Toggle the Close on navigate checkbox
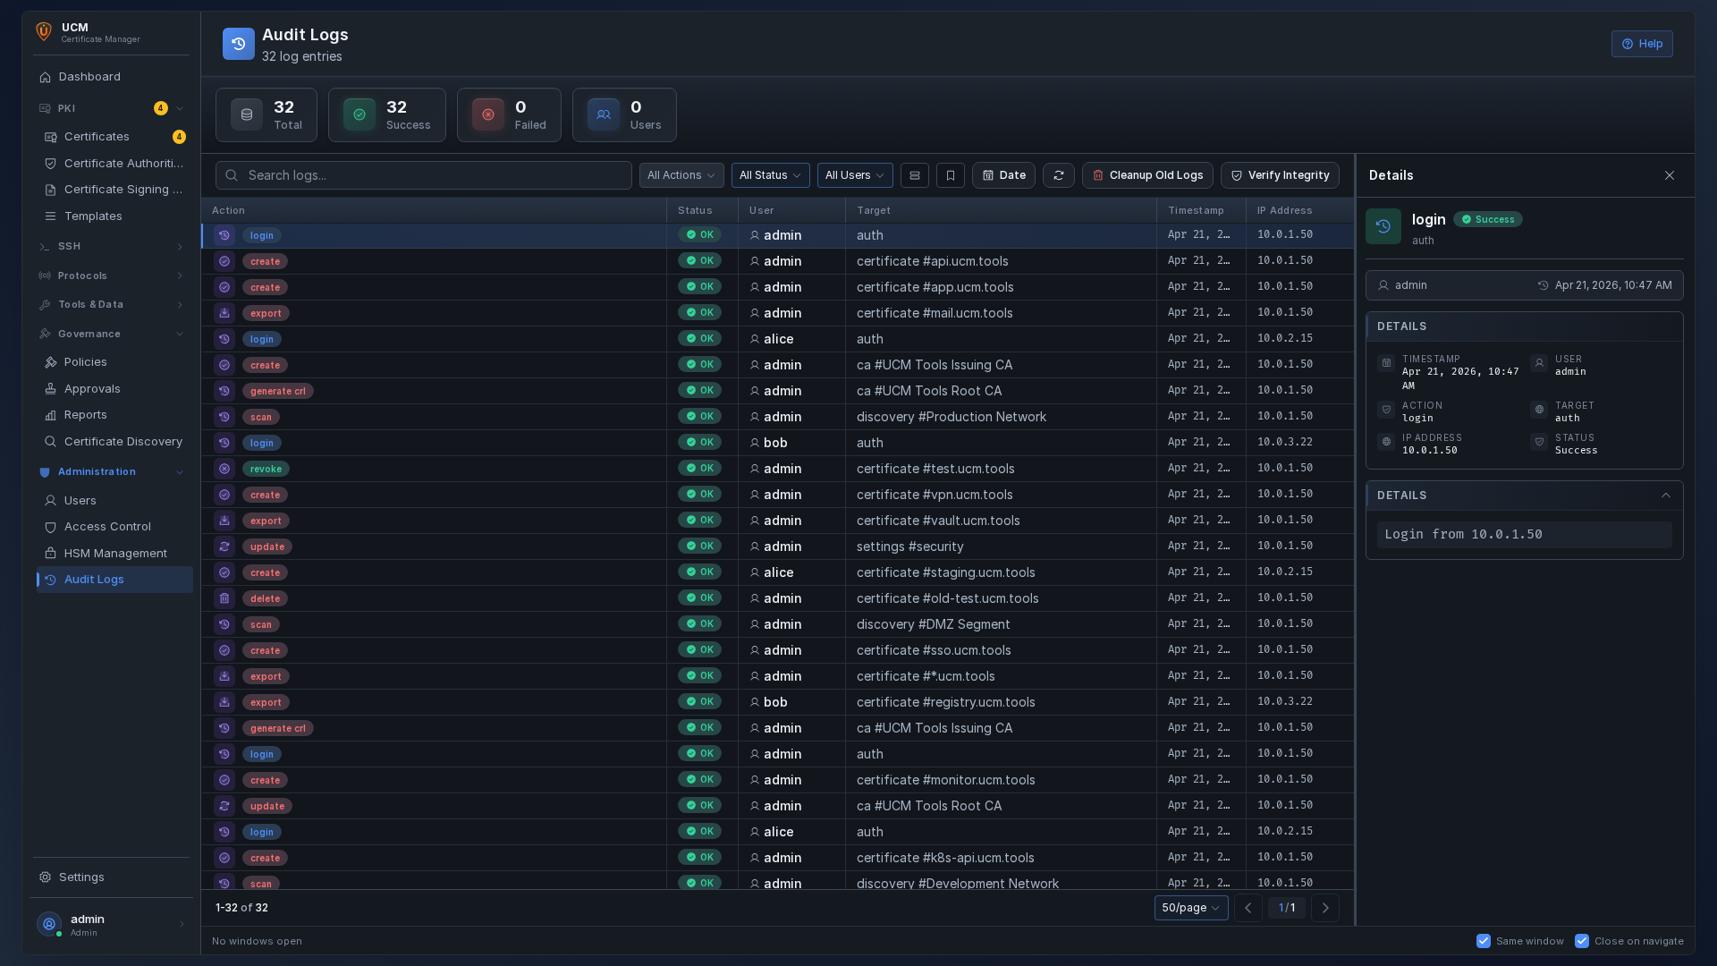The height and width of the screenshot is (966, 1717). (x=1582, y=941)
